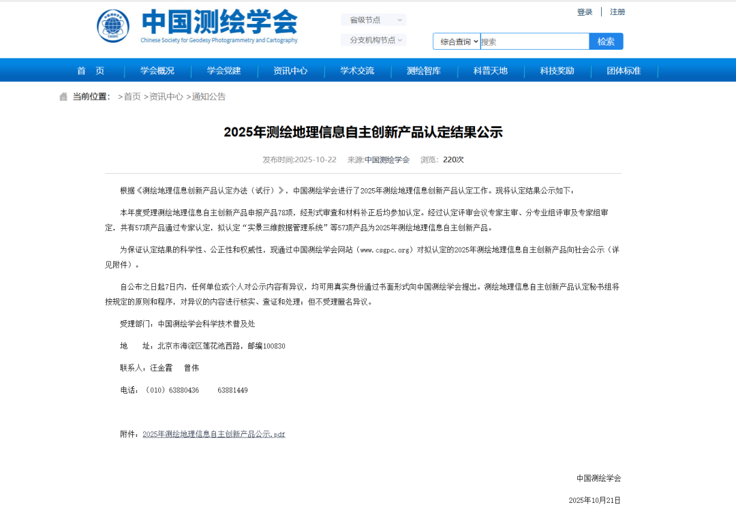Click the article title 2025年测绘地理信息自主创新产品认定结果公示
Viewport: 736px width, 509px height.
coord(363,132)
